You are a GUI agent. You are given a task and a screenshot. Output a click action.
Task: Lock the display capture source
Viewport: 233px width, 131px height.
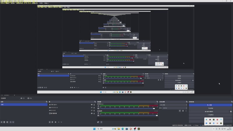click(94, 113)
